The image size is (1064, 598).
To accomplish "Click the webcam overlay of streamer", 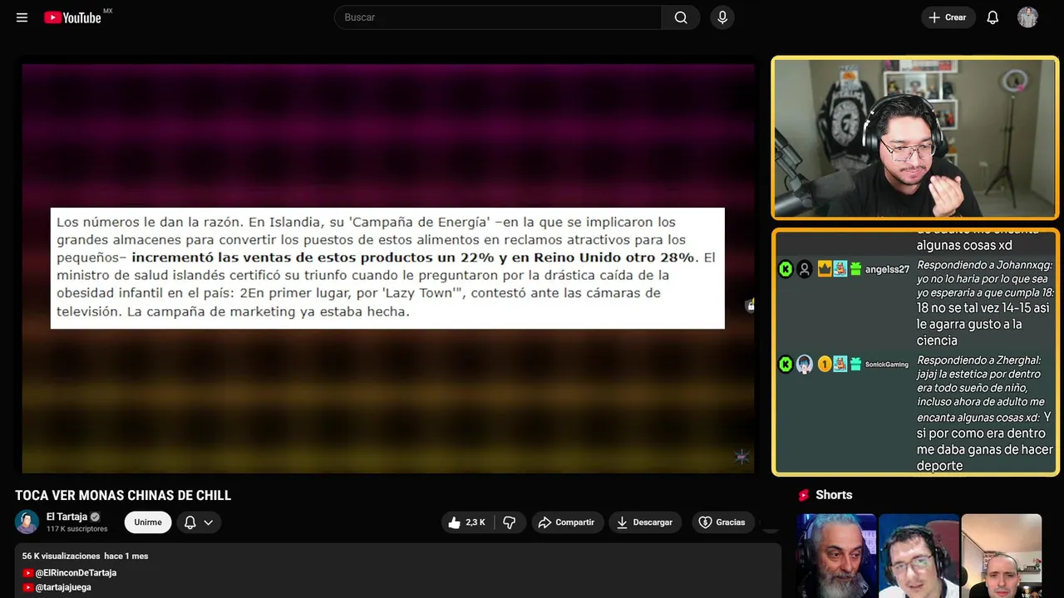I will point(914,139).
